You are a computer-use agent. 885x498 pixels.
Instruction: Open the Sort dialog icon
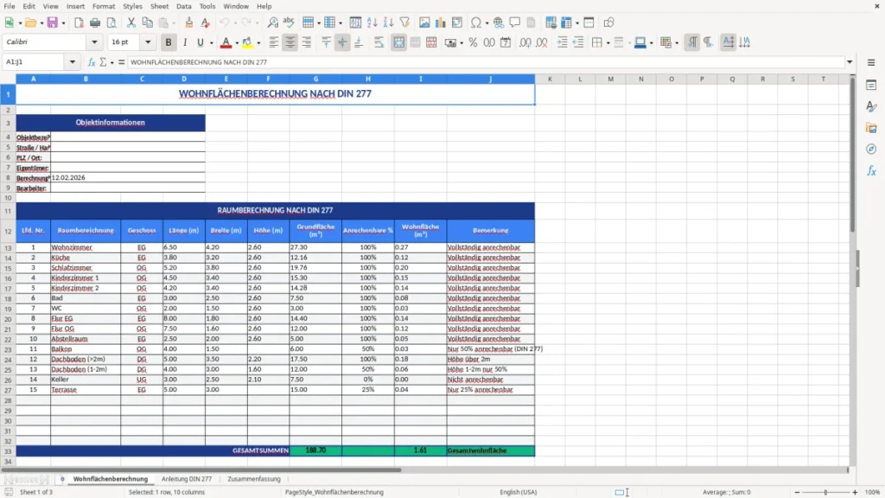pos(355,22)
